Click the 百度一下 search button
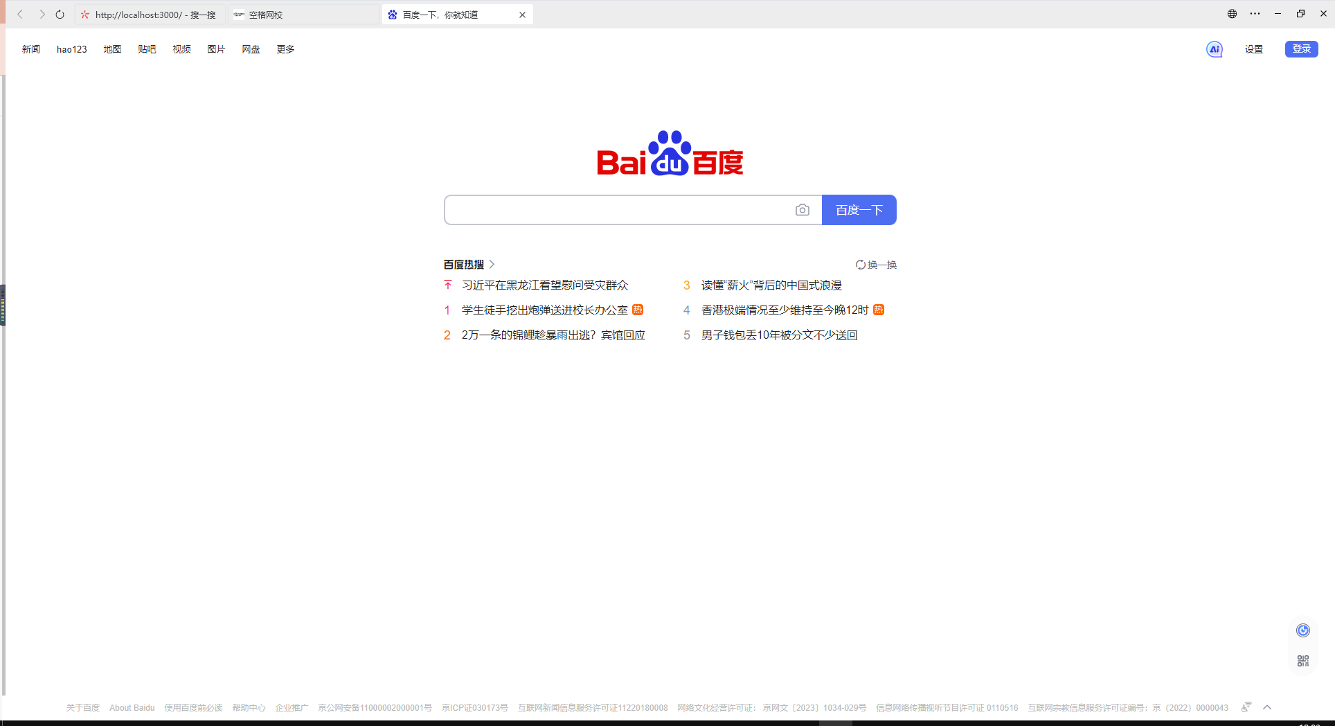The image size is (1335, 726). [x=859, y=210]
